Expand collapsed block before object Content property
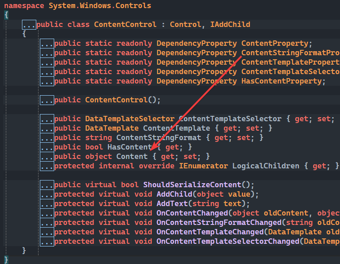The height and width of the screenshot is (264, 340). 47,157
